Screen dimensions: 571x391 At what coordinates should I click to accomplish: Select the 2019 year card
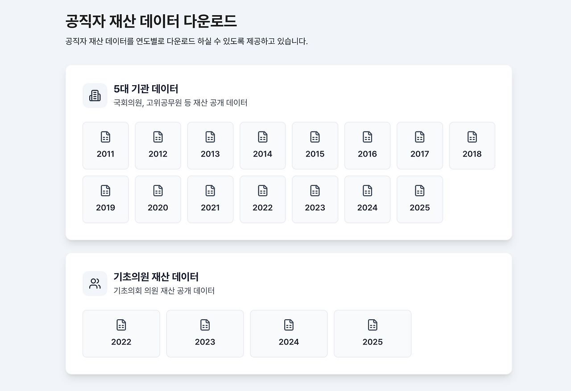pos(105,199)
